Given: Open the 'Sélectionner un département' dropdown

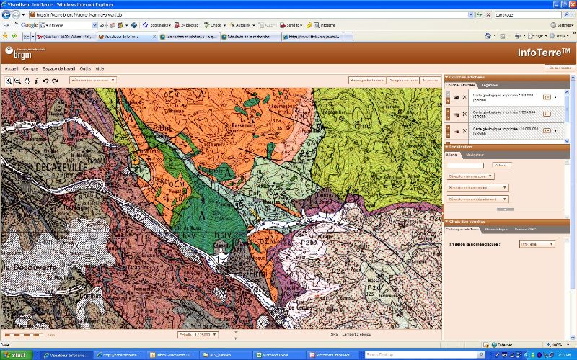Looking at the screenshot, I should pos(477,199).
